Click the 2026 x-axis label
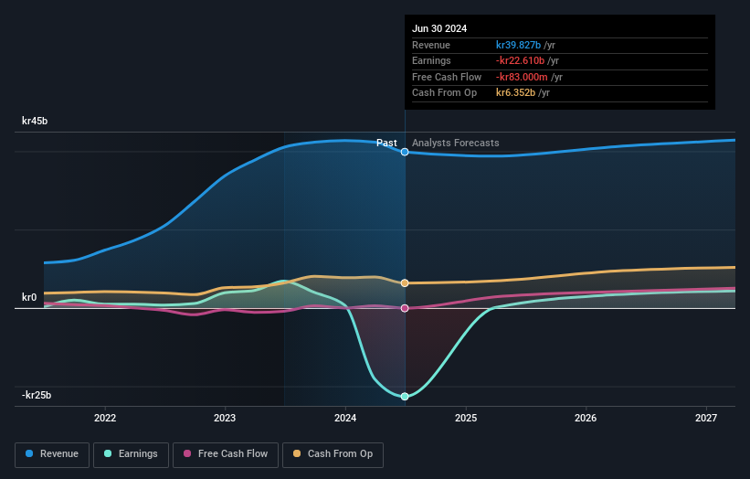The width and height of the screenshot is (750, 479). tap(586, 418)
